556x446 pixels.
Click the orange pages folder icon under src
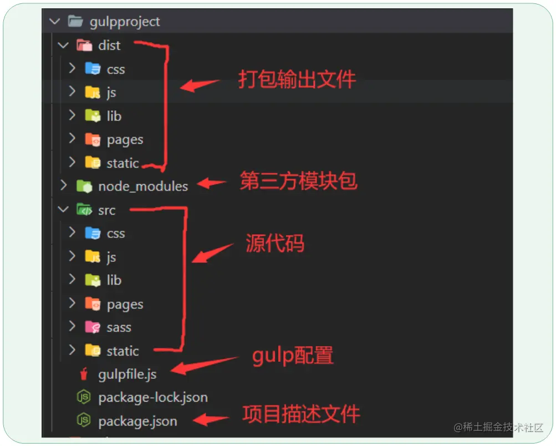[x=93, y=304]
